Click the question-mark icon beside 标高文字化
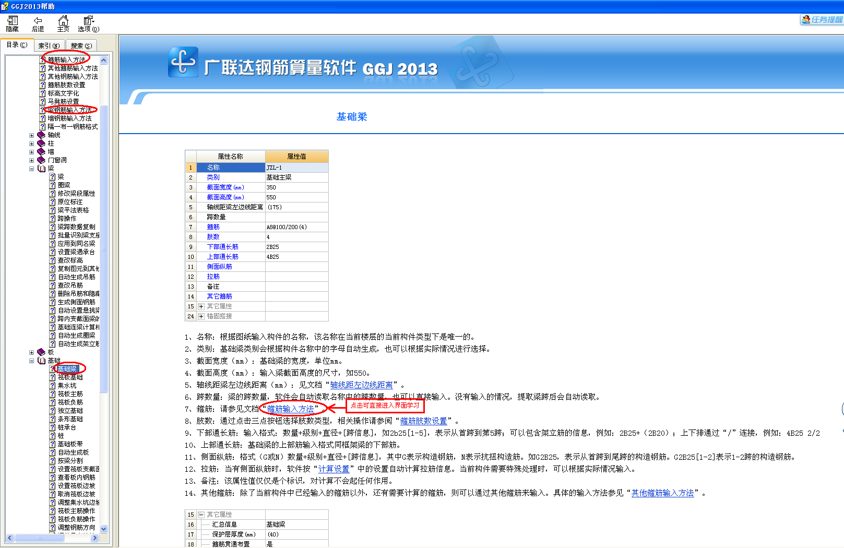Viewport: 844px width, 548px height. (43, 93)
